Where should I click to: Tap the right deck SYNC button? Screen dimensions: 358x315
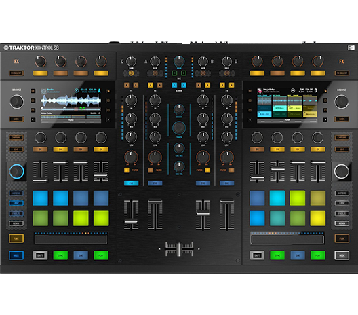click(277, 255)
